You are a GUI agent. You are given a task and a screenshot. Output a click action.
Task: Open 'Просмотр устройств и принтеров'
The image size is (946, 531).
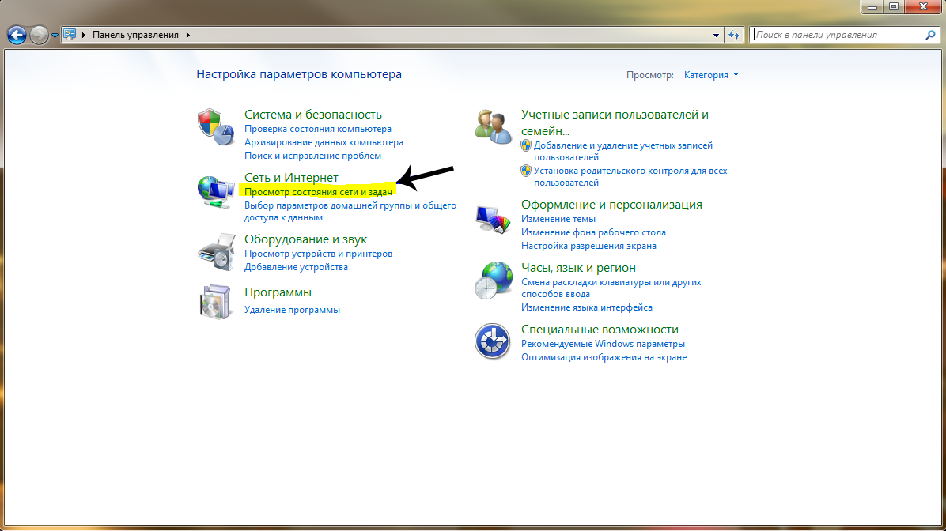(319, 254)
